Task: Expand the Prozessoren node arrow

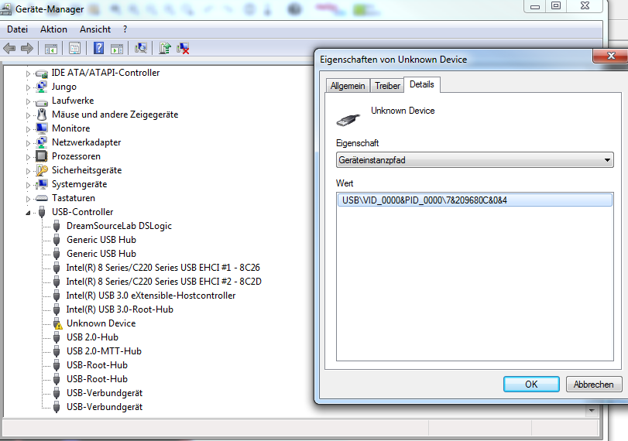Action: 28,157
